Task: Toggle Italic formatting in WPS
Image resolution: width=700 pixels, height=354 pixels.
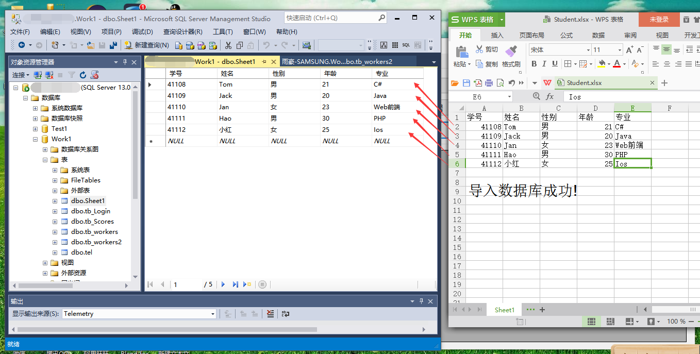Action: click(544, 64)
